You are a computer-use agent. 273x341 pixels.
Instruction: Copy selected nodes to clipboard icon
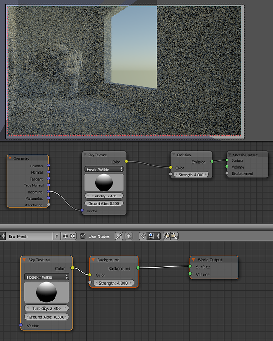click(167, 236)
